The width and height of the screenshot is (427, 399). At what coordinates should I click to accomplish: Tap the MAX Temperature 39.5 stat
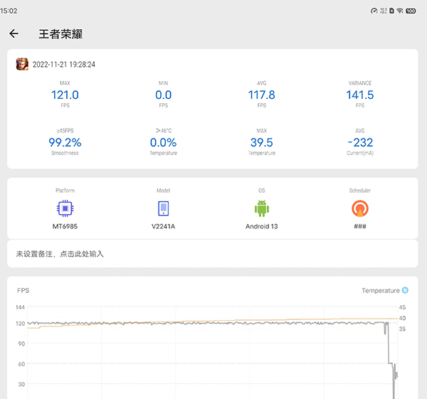click(262, 143)
